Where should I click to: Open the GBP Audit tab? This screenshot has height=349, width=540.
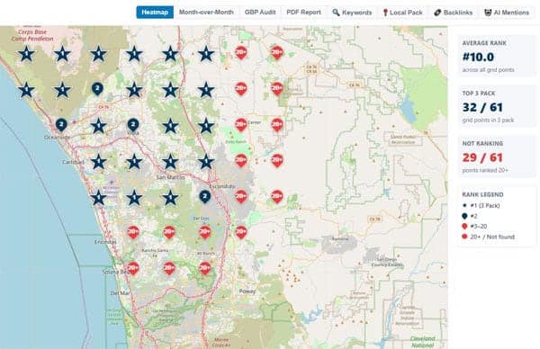(260, 13)
